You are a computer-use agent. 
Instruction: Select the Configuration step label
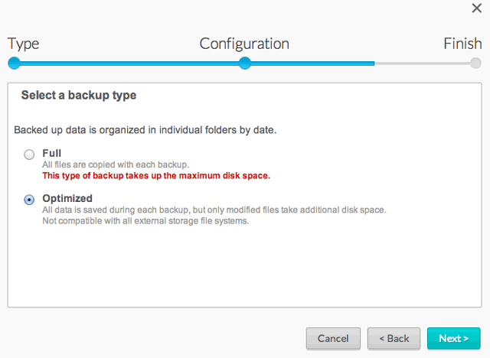(x=244, y=44)
